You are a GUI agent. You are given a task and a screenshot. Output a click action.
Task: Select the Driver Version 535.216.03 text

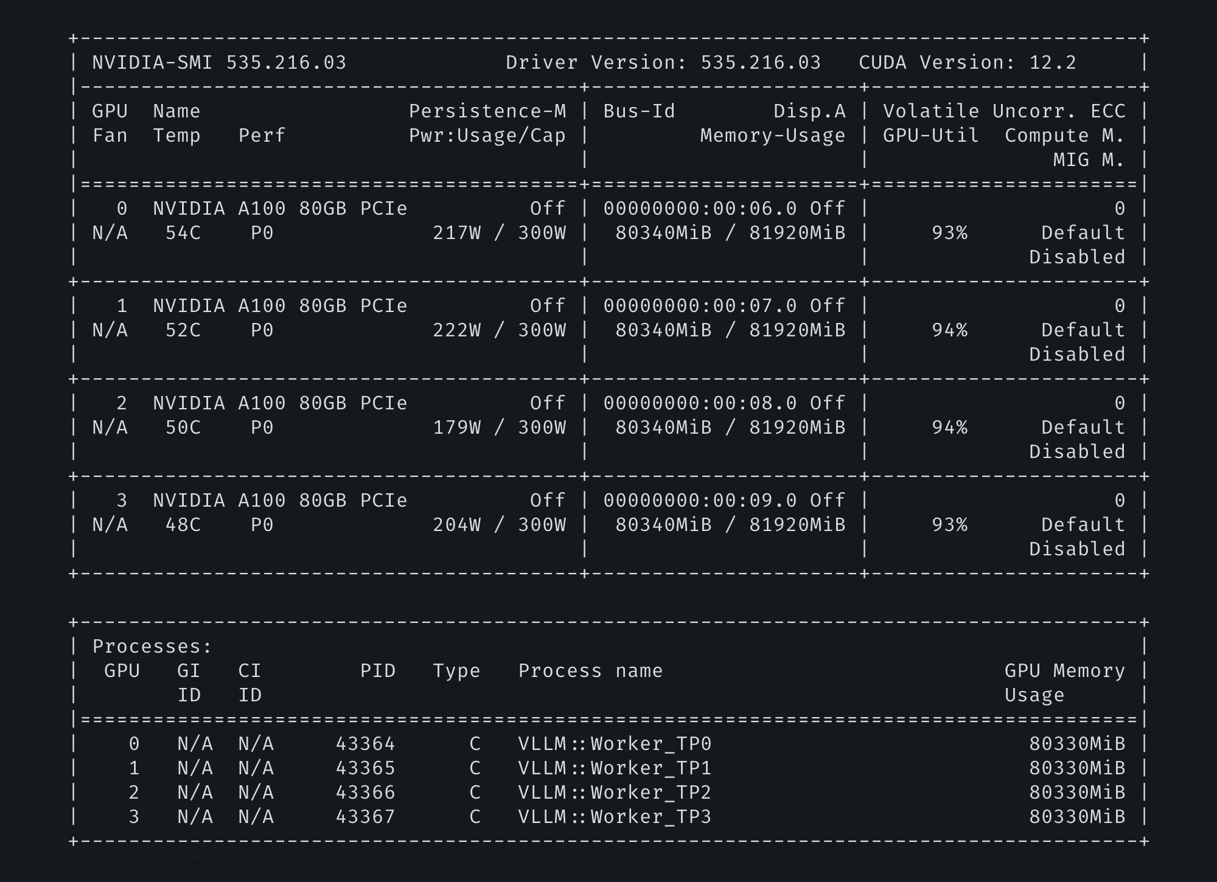click(663, 63)
